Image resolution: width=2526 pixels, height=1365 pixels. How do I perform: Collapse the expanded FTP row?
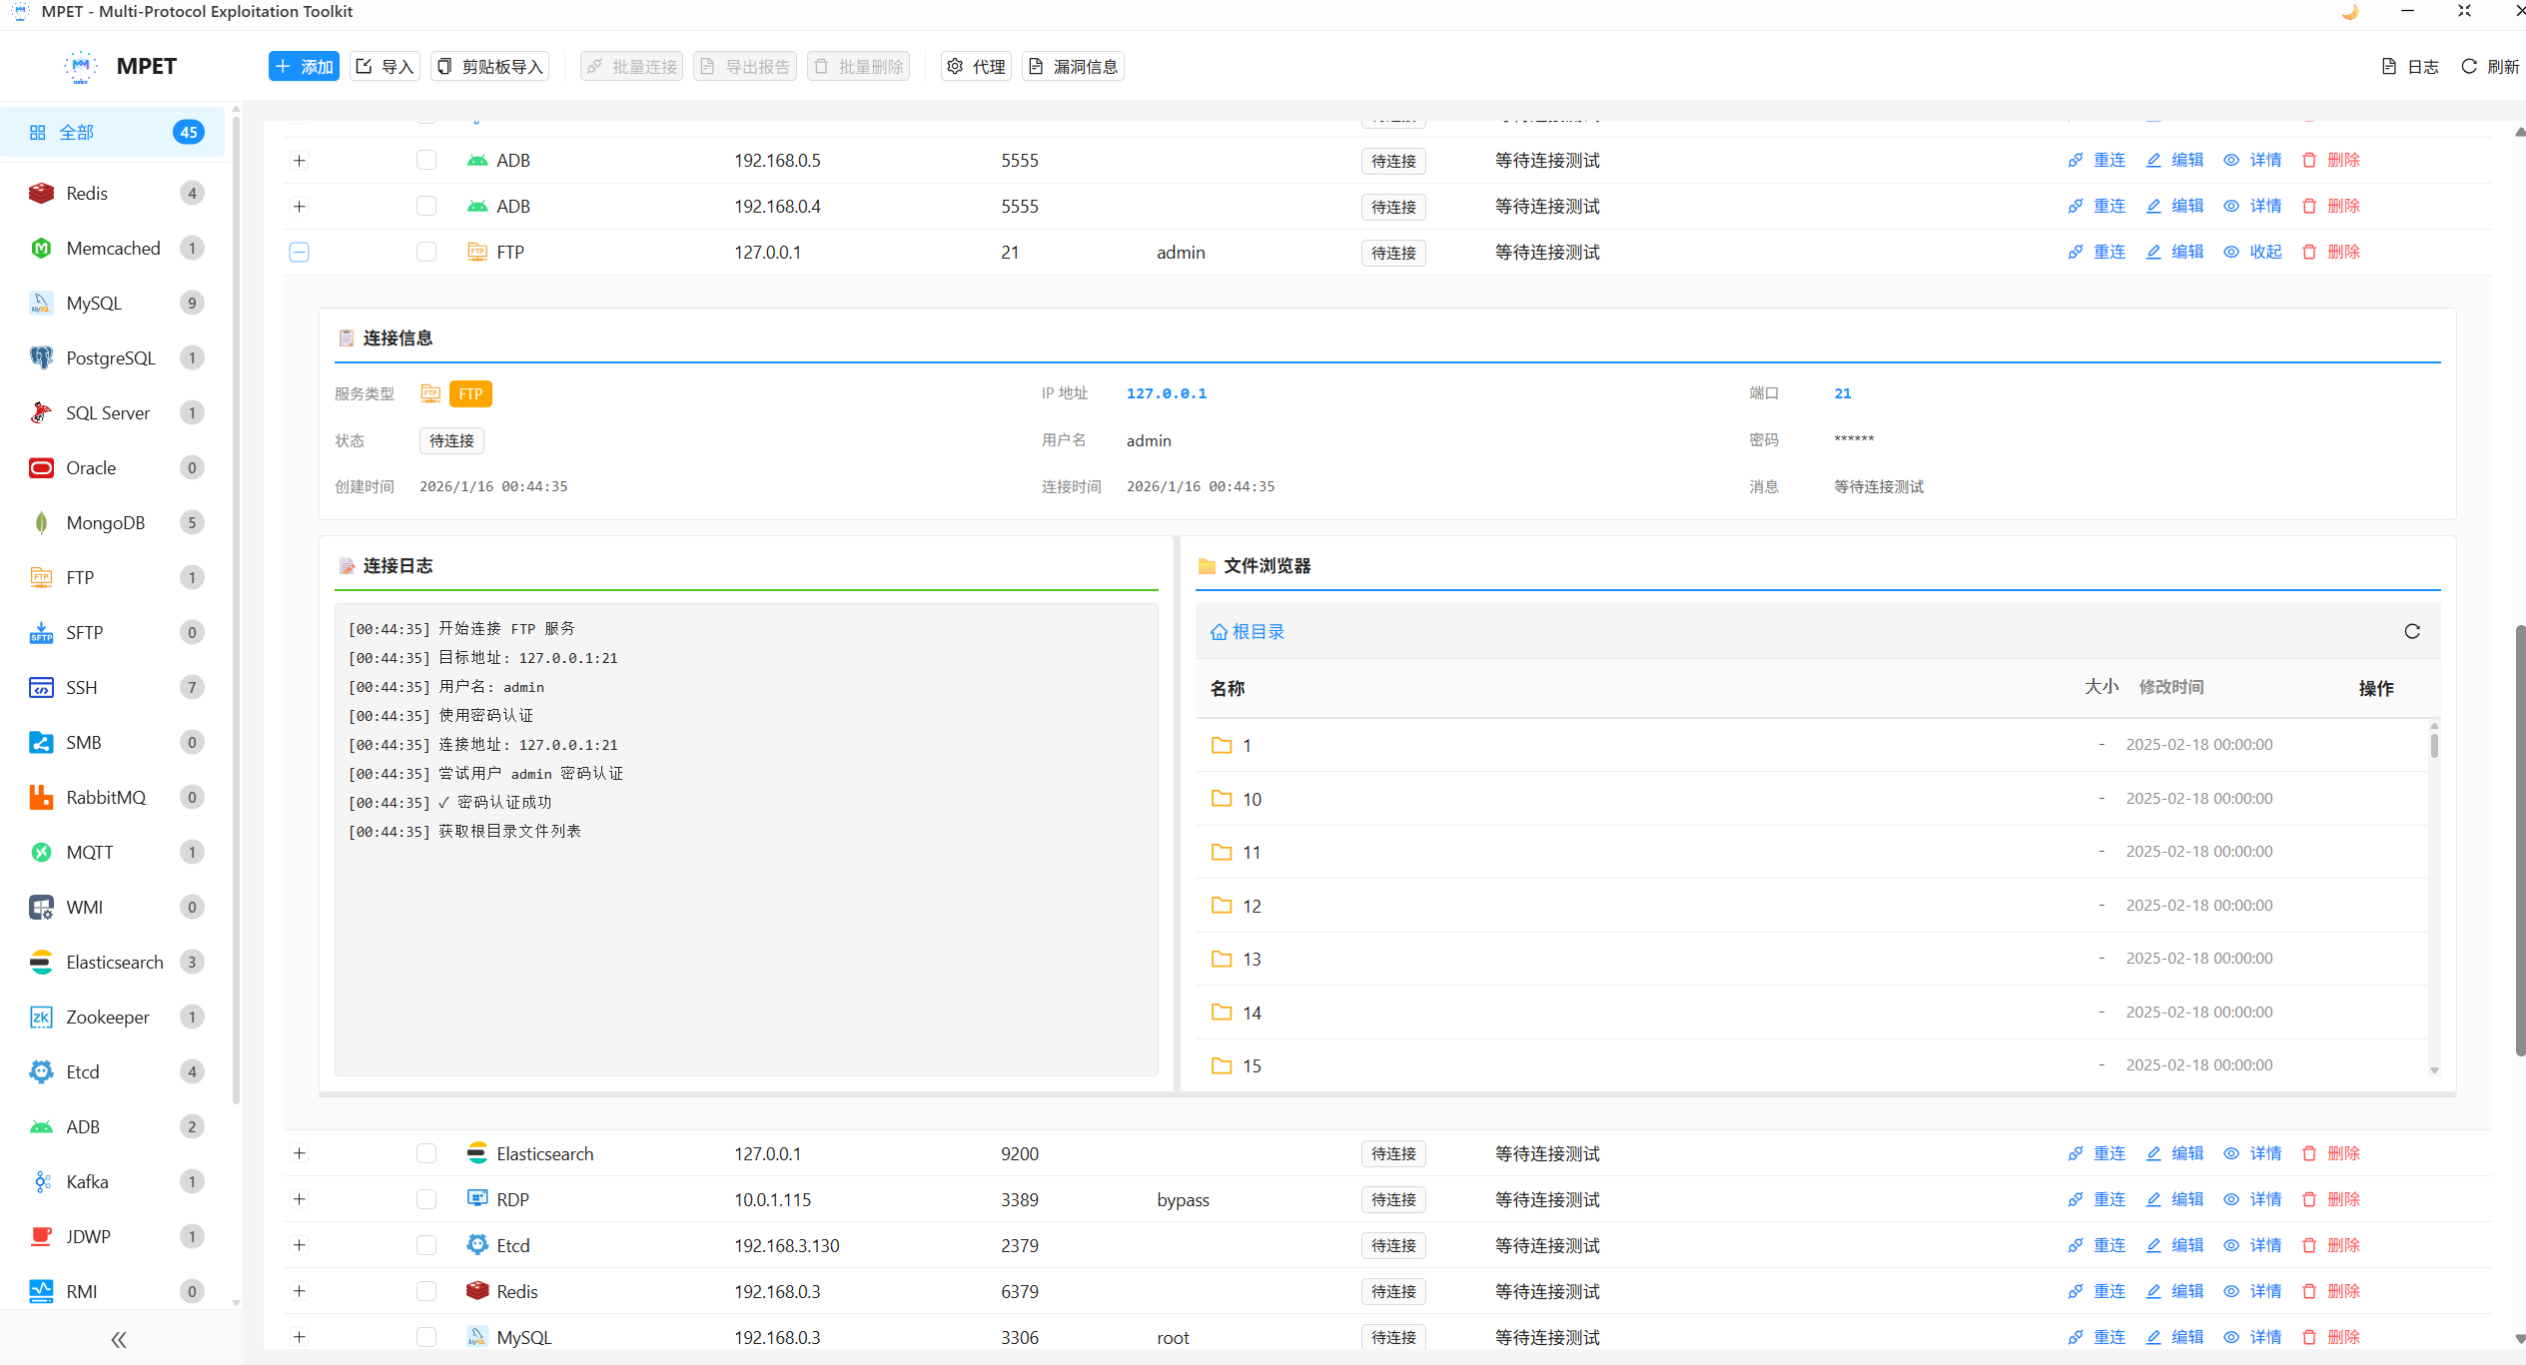[x=299, y=252]
